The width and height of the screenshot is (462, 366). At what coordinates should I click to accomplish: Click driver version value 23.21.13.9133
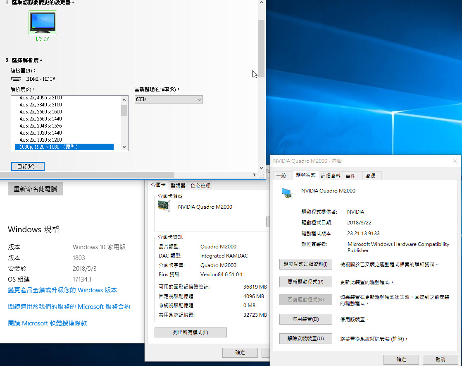click(363, 233)
